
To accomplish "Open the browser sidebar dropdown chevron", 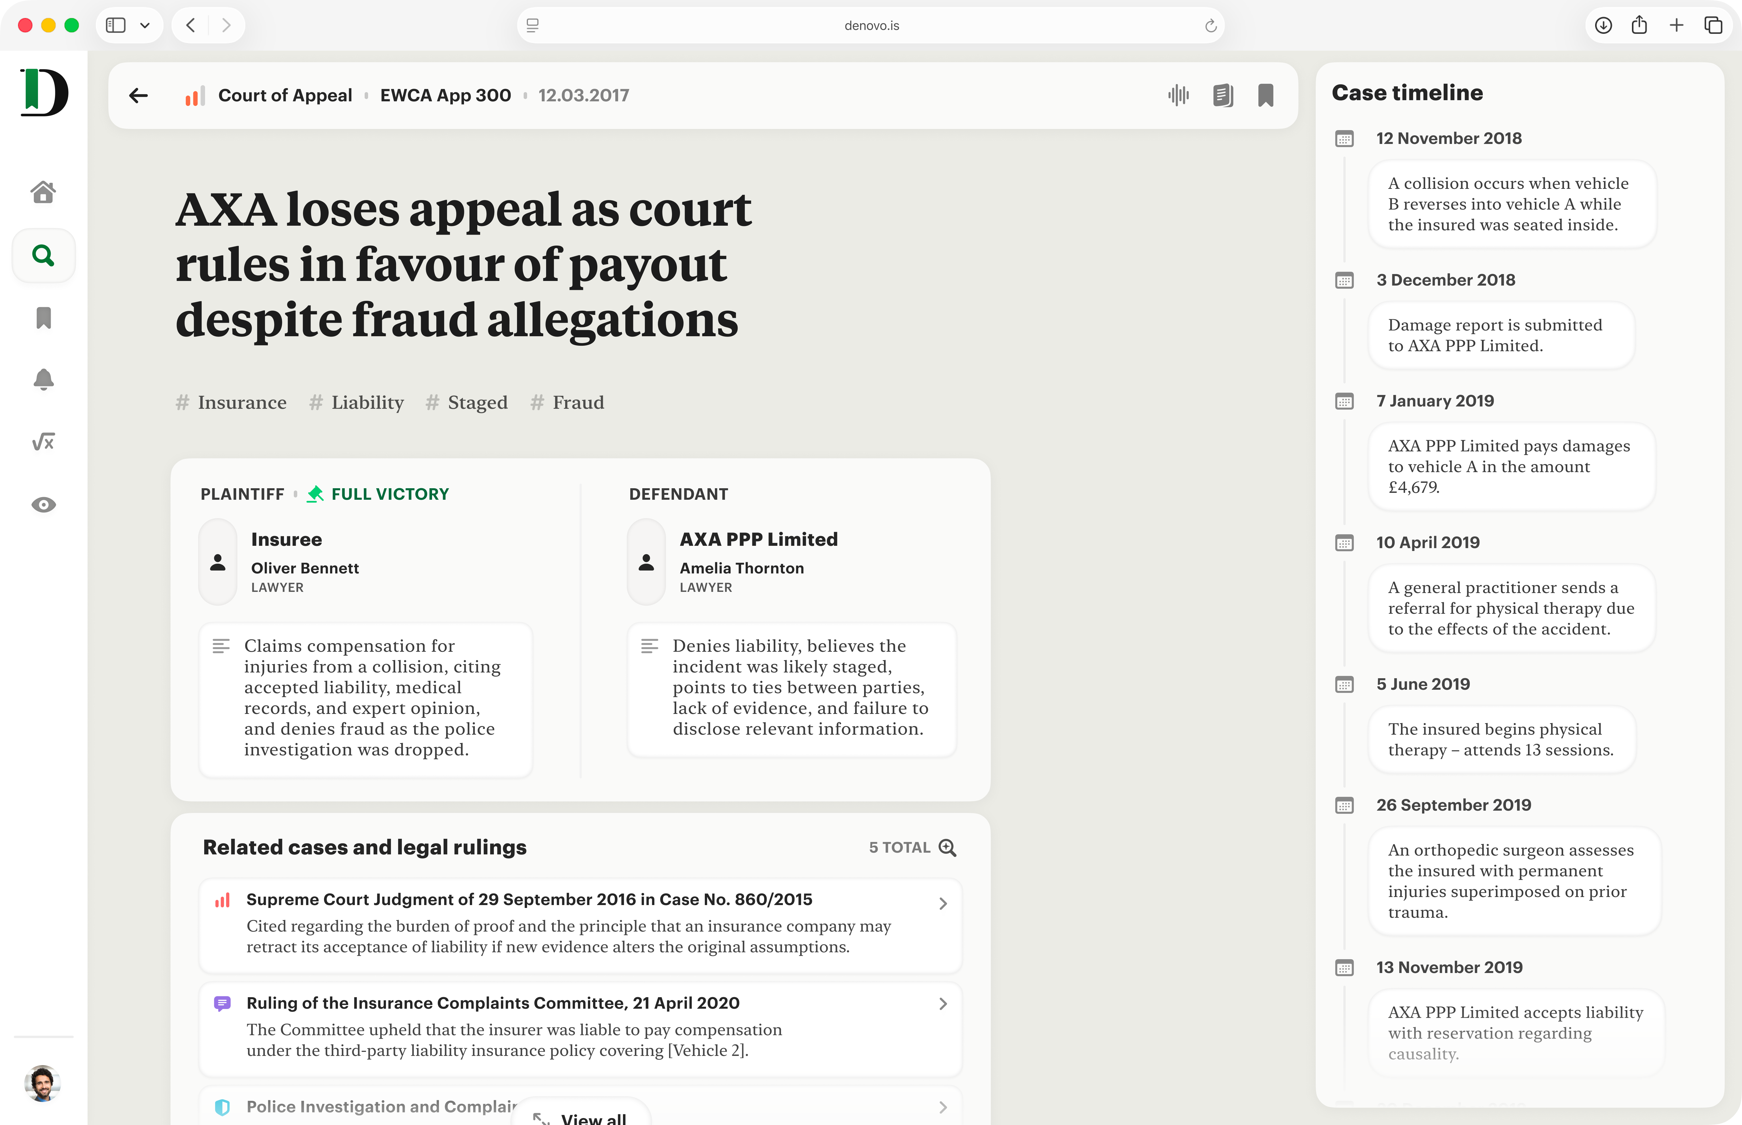I will point(145,26).
